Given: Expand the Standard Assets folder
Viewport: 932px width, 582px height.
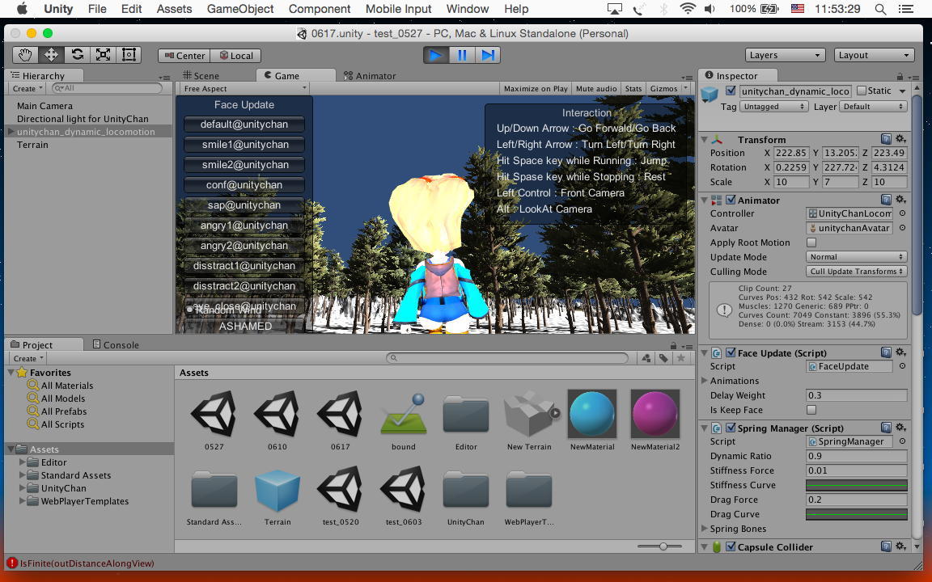Looking at the screenshot, I should point(23,475).
